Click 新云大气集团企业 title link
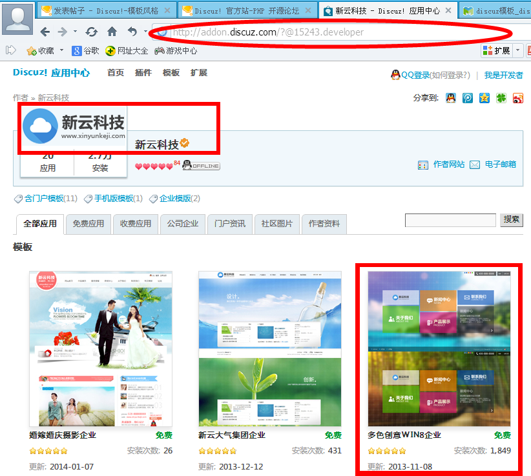The height and width of the screenshot is (476, 531). pyautogui.click(x=232, y=435)
